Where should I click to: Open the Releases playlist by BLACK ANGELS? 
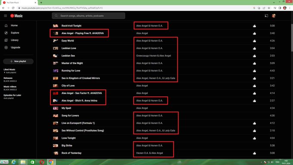[x=10, y=79]
